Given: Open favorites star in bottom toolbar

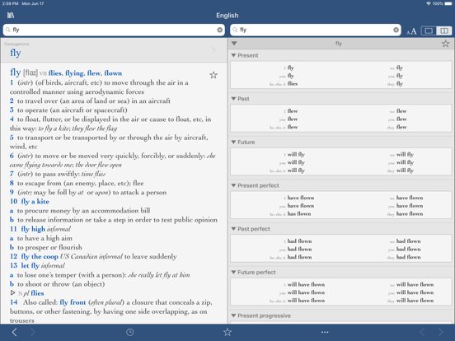Looking at the screenshot, I should coord(227,332).
